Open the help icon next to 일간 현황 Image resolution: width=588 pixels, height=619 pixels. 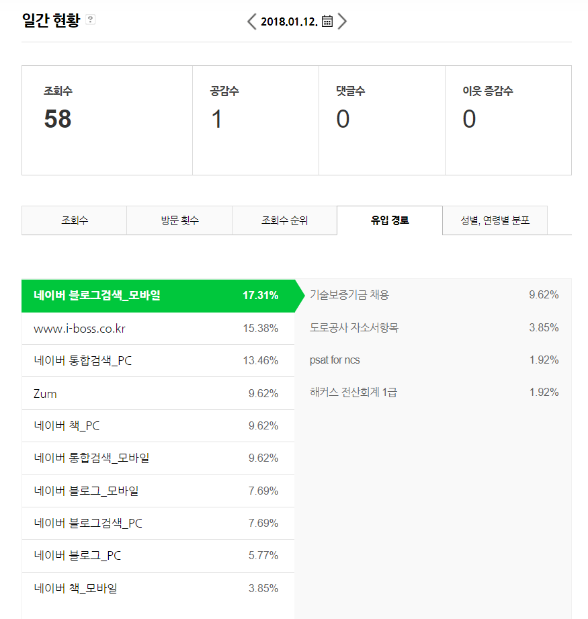coord(90,19)
